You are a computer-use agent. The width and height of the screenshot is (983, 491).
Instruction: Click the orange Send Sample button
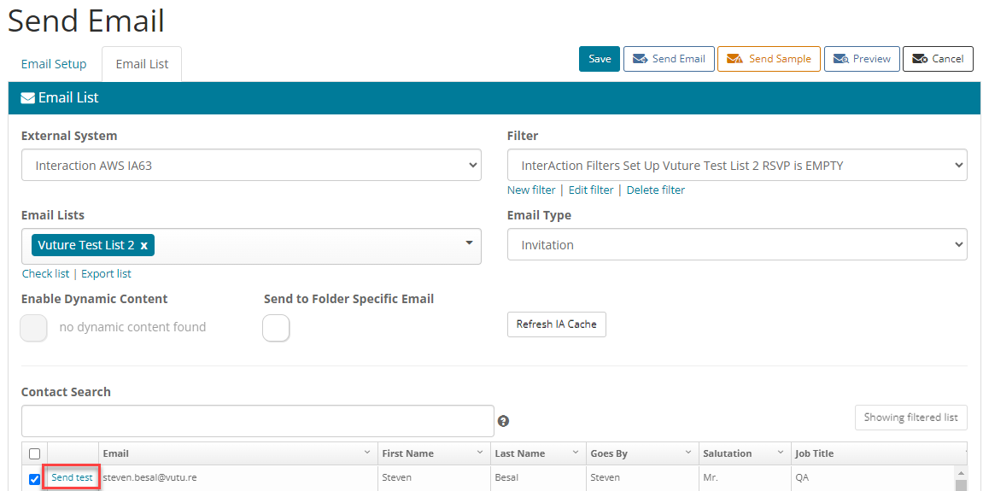(769, 59)
